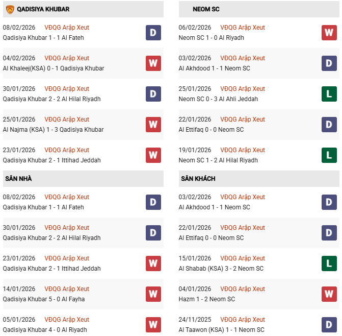Click L badge for Al Shabab match

329,263
